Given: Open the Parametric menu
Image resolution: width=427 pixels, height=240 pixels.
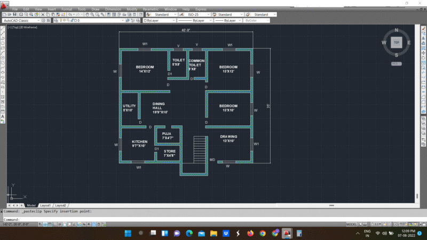Looking at the screenshot, I should [151, 9].
